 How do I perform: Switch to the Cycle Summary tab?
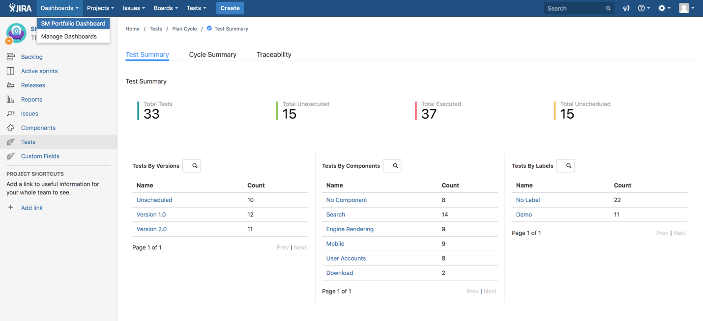tap(212, 54)
